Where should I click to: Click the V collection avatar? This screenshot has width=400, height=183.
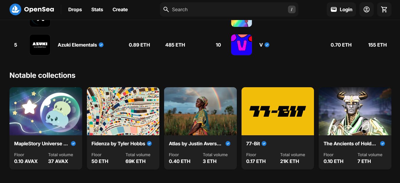pos(242,45)
